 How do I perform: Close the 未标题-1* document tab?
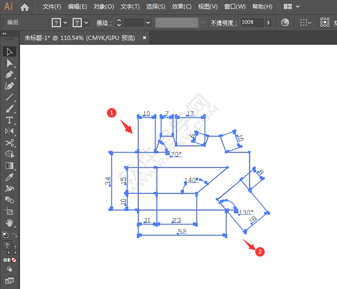click(144, 38)
